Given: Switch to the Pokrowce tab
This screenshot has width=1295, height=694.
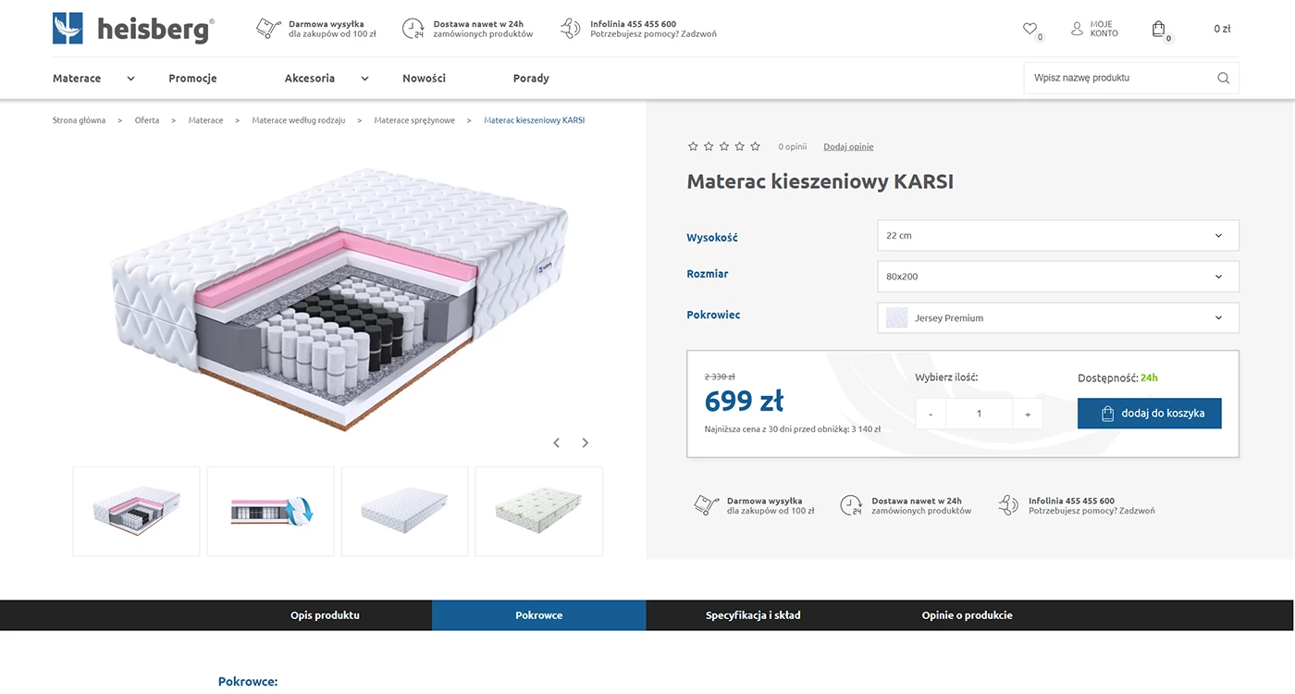Looking at the screenshot, I should point(539,615).
